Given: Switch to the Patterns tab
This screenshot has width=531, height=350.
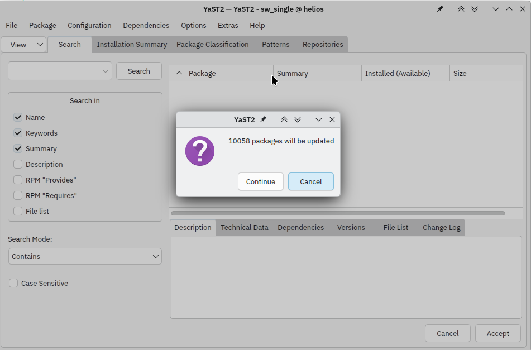Looking at the screenshot, I should tap(276, 44).
